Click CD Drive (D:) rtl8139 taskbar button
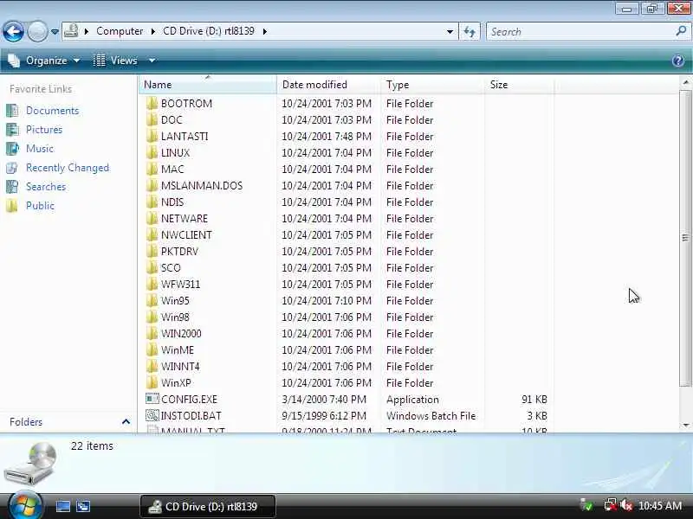The width and height of the screenshot is (693, 519). click(207, 506)
